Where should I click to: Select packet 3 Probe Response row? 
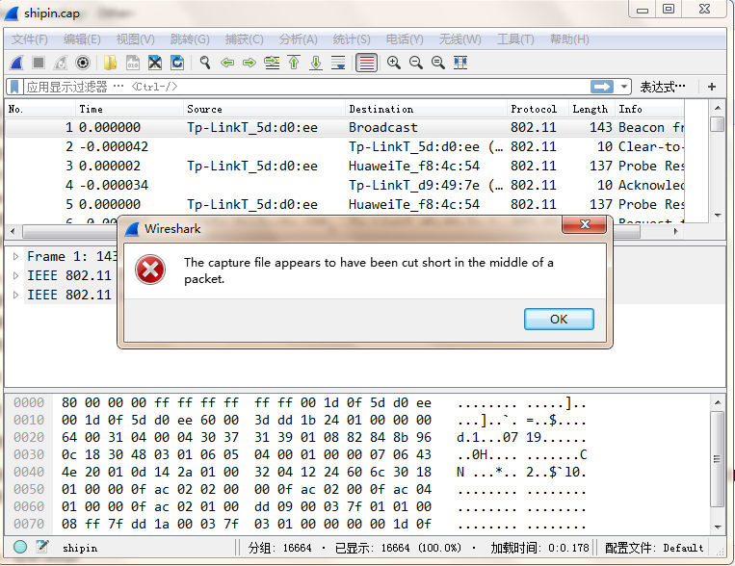pyautogui.click(x=345, y=166)
